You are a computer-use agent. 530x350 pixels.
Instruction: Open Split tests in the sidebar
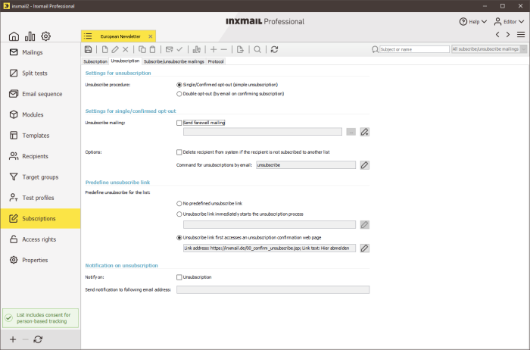[x=41, y=73]
